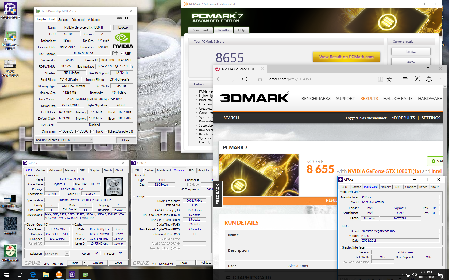Screen dimensions: 449x280
Task: Click the browser share icon
Action: coord(429,79)
